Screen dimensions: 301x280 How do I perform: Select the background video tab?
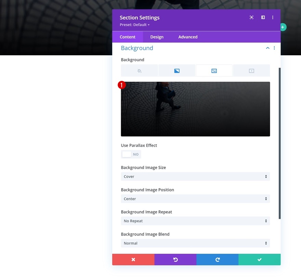[251, 71]
